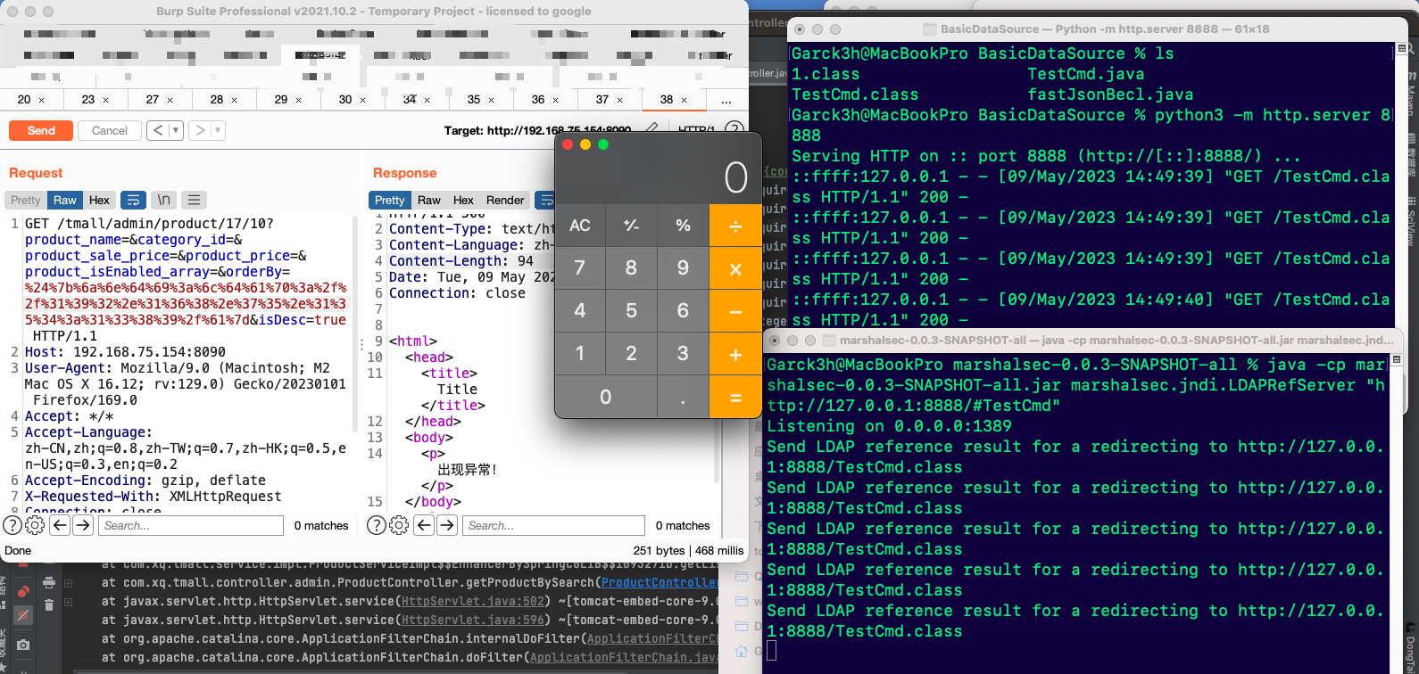The width and height of the screenshot is (1419, 674).
Task: Close Repeater tab 38 with its x
Action: (x=684, y=100)
